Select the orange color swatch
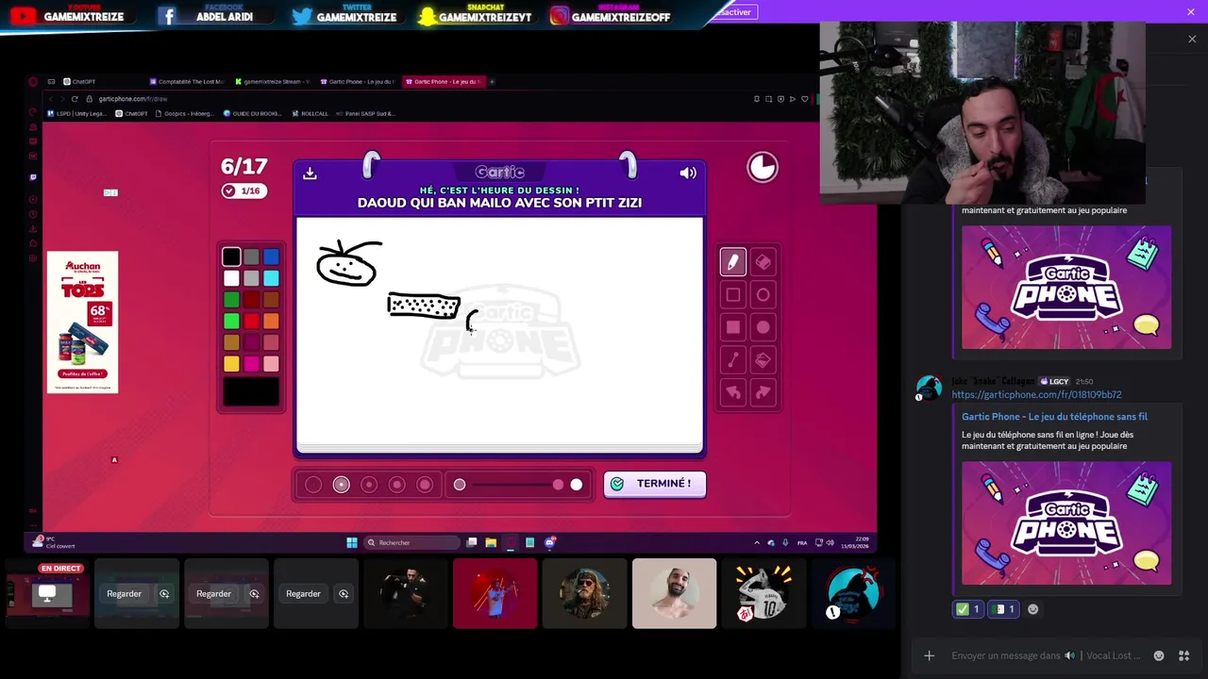 (x=272, y=322)
